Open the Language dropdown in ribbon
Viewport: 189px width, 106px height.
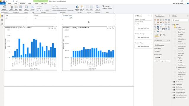click(x=106, y=6)
